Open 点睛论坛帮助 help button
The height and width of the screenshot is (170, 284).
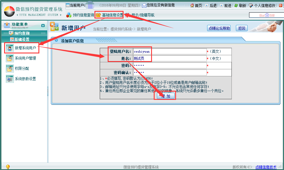[219, 28]
